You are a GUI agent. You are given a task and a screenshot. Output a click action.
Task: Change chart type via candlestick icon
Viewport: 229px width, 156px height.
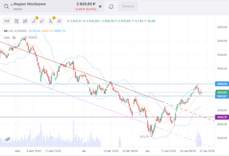(25, 21)
